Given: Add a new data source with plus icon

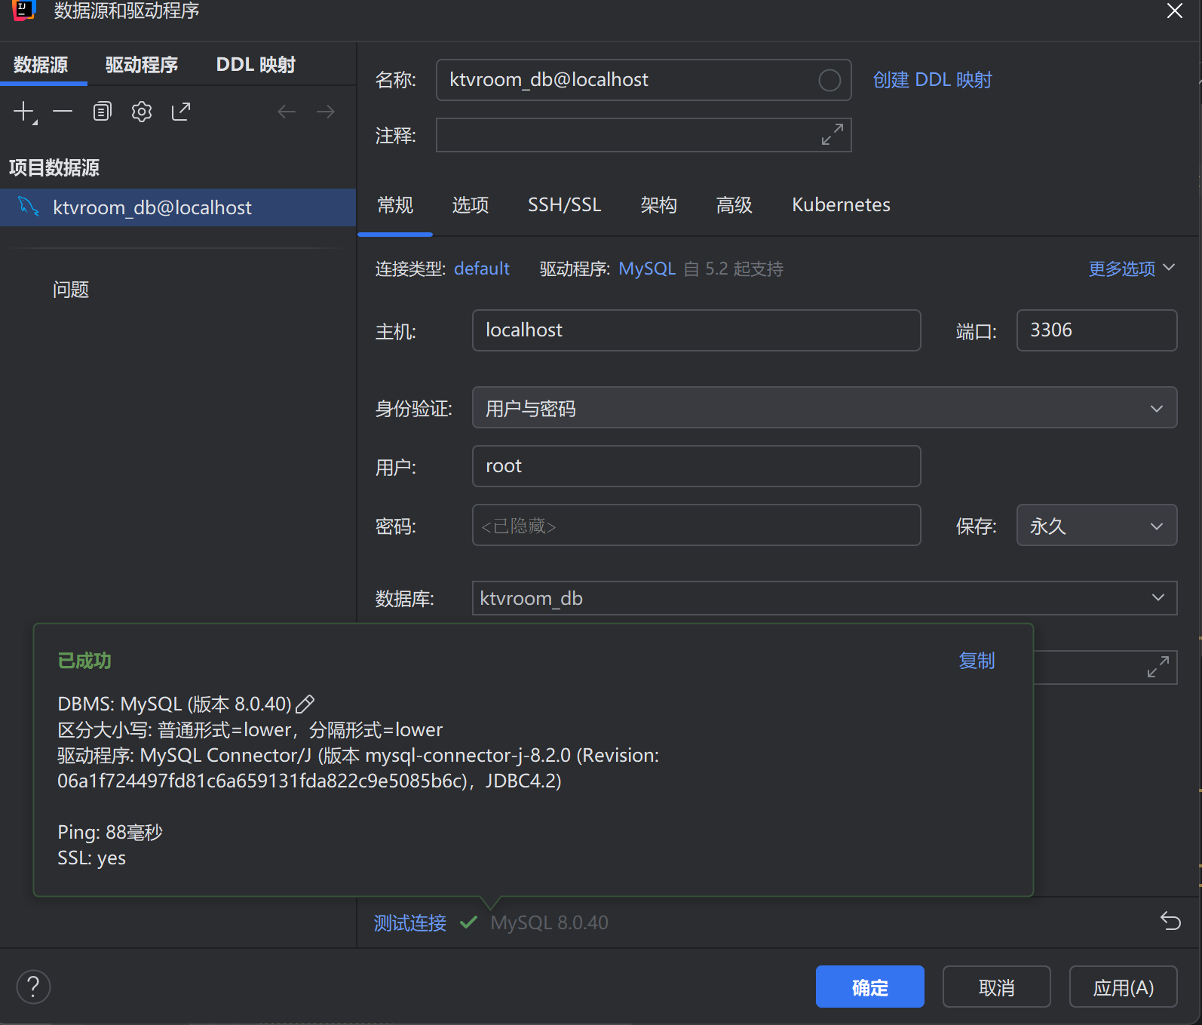Looking at the screenshot, I should (x=24, y=112).
